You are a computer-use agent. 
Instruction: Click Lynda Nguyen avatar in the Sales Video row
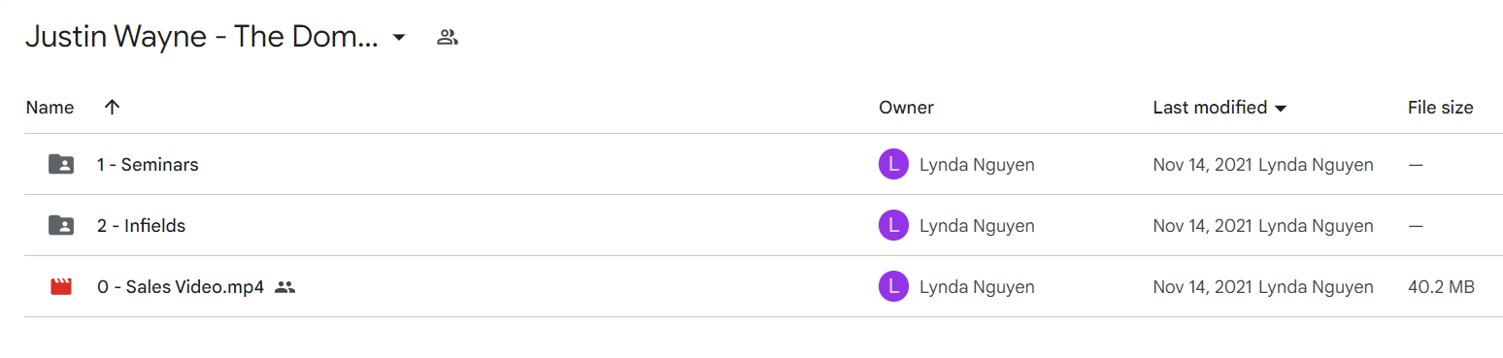(893, 287)
